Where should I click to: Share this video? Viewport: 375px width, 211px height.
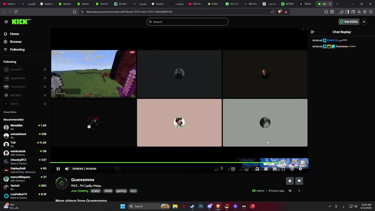(x=290, y=191)
